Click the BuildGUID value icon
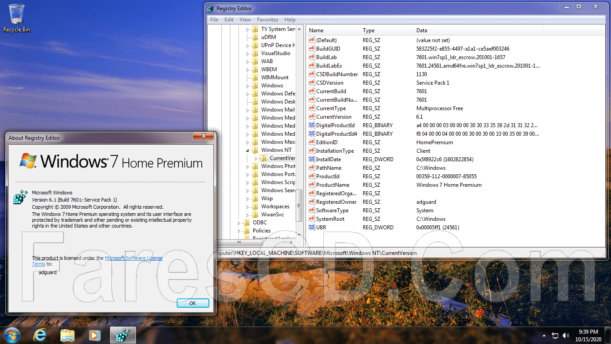The image size is (611, 344). click(312, 49)
